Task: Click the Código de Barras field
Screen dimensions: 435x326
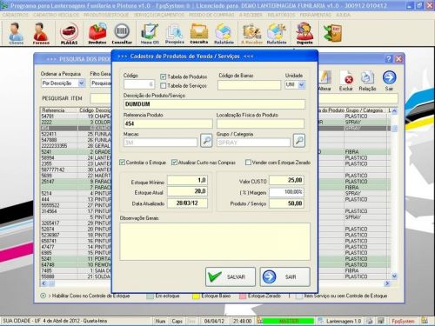Action: (249, 85)
